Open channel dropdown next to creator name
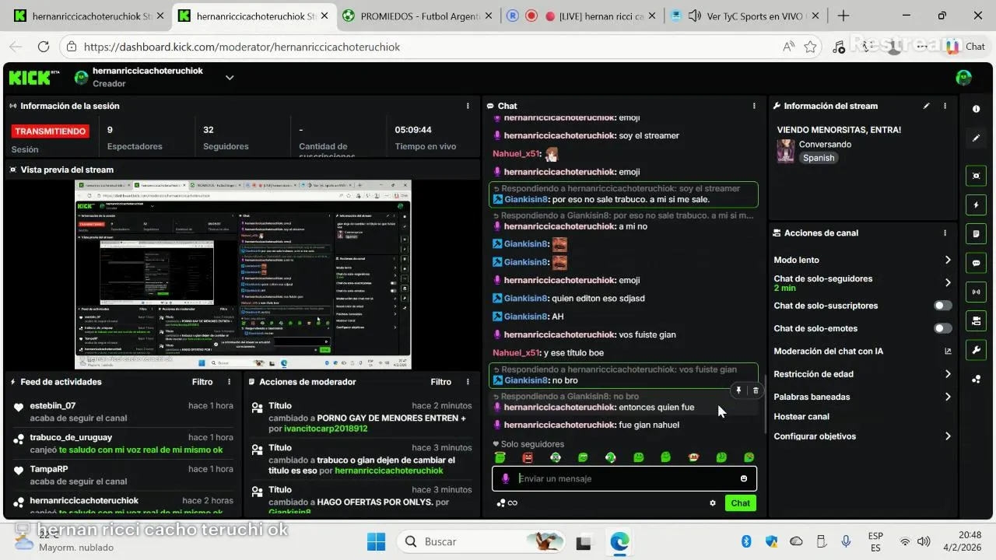 (x=230, y=77)
